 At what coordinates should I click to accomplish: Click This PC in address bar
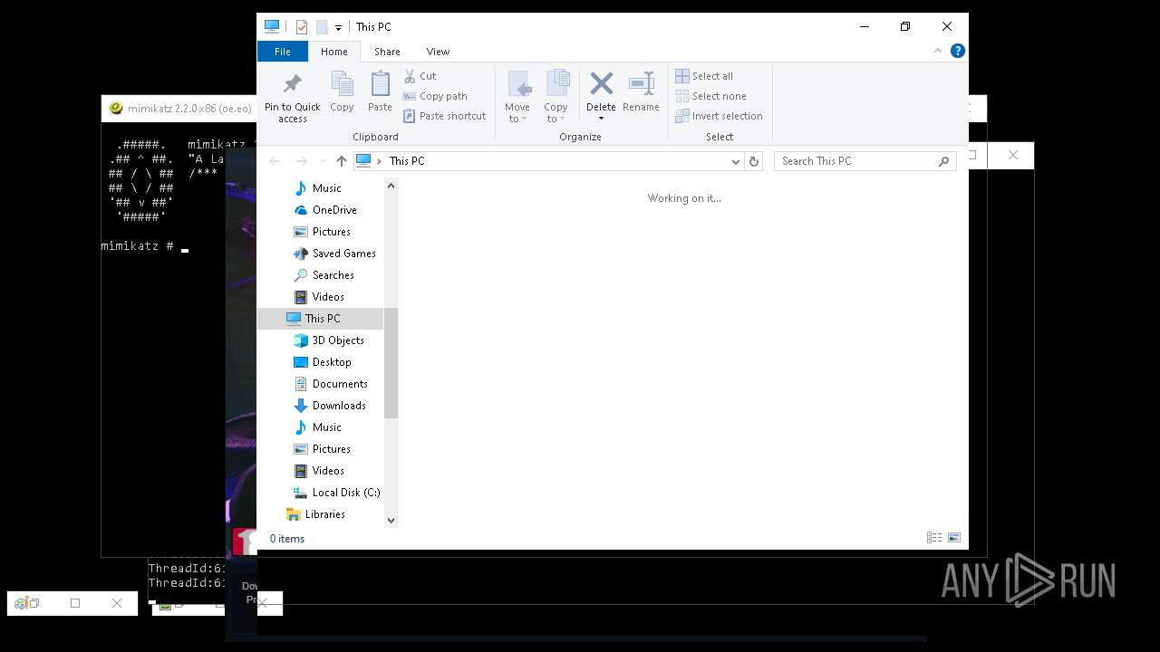point(407,161)
